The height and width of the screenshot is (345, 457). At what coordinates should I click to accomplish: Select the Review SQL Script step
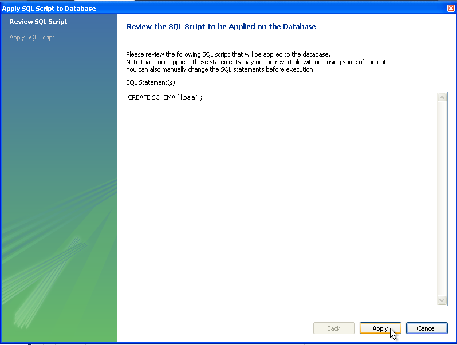click(x=38, y=22)
